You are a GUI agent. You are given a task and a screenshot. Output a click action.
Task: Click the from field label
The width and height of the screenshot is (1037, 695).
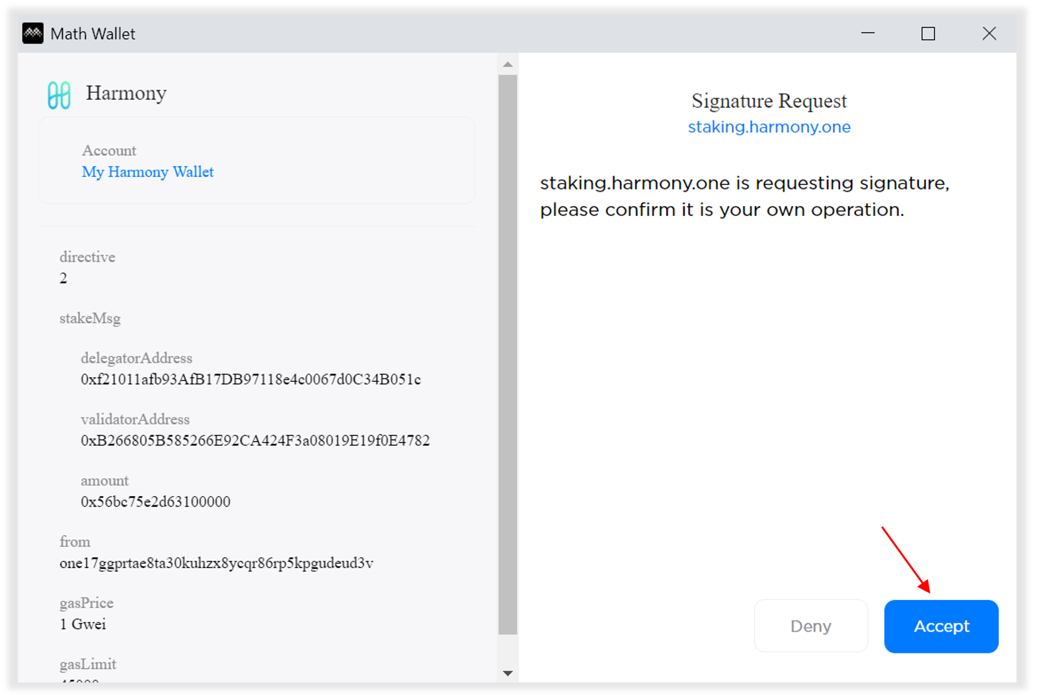tap(75, 542)
